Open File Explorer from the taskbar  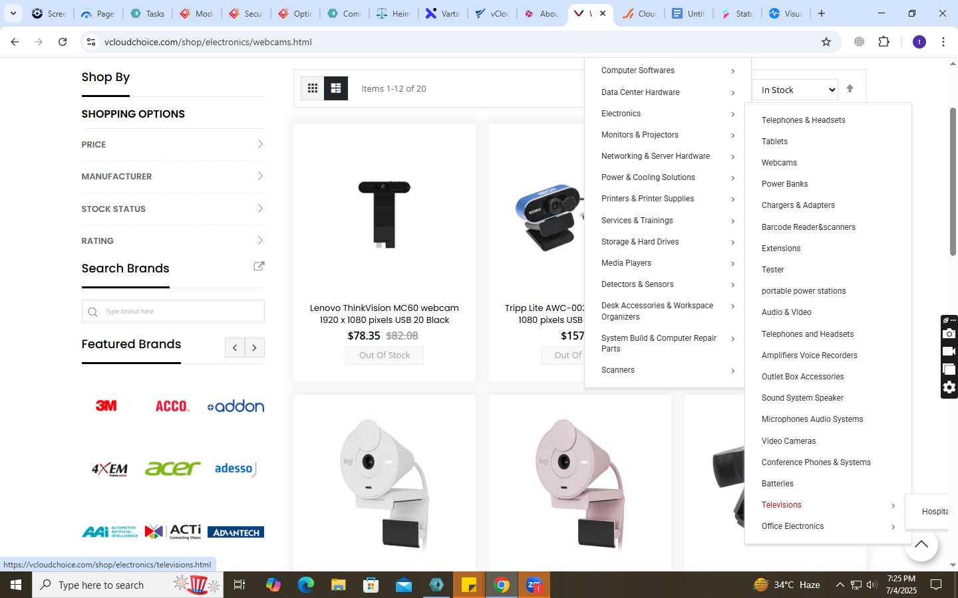pyautogui.click(x=339, y=585)
